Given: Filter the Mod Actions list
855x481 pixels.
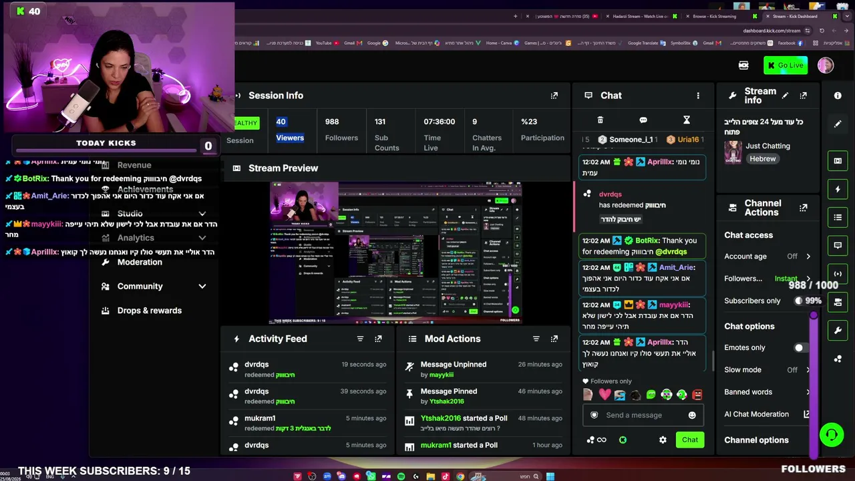Looking at the screenshot, I should [x=536, y=339].
